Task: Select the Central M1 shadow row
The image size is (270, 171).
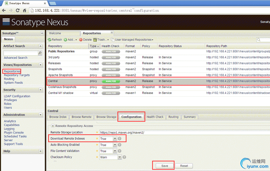Action: [x=158, y=93]
